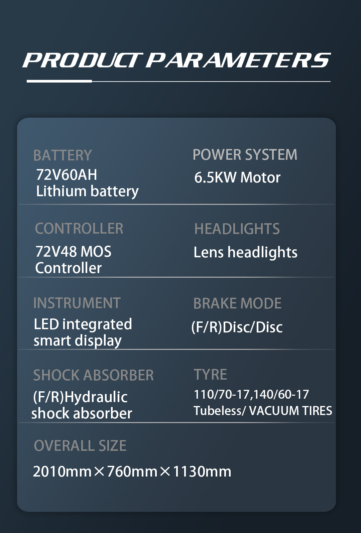Select the SHOCK ABSORBER heading
The image size is (361, 533).
pyautogui.click(x=94, y=375)
